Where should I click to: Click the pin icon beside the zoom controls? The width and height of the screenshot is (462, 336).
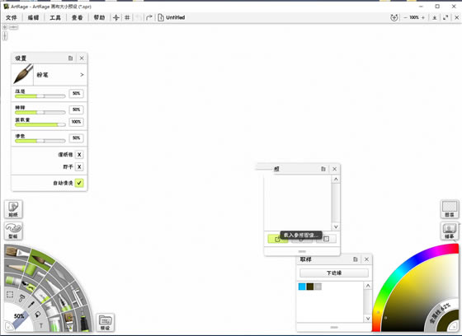(434, 17)
